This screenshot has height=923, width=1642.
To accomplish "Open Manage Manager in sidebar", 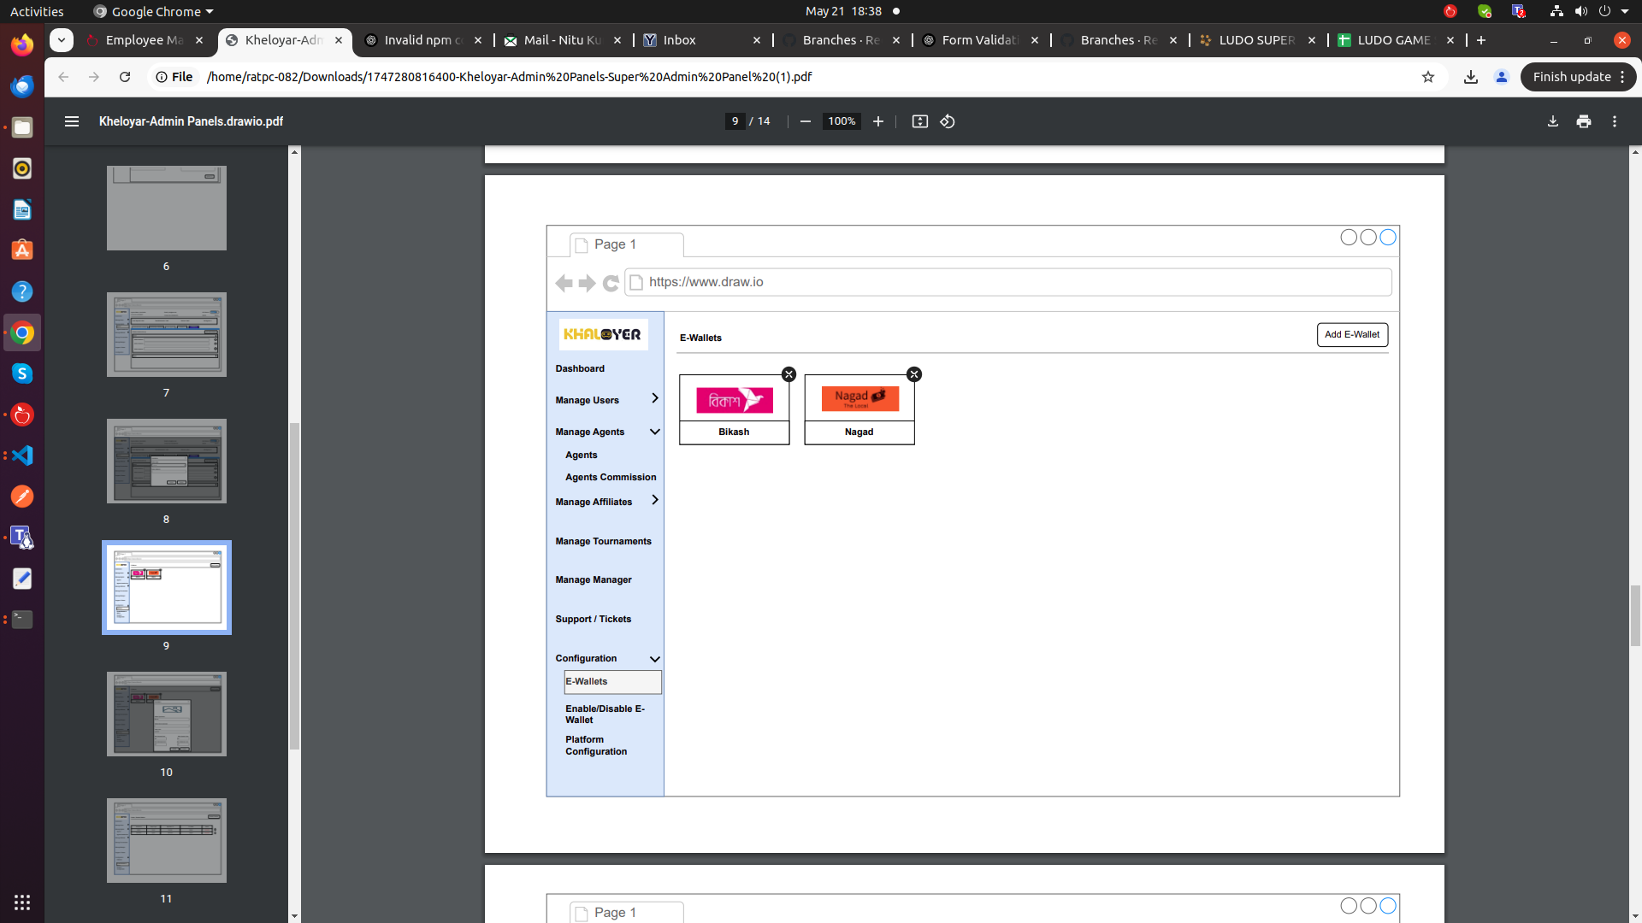I will pos(594,579).
